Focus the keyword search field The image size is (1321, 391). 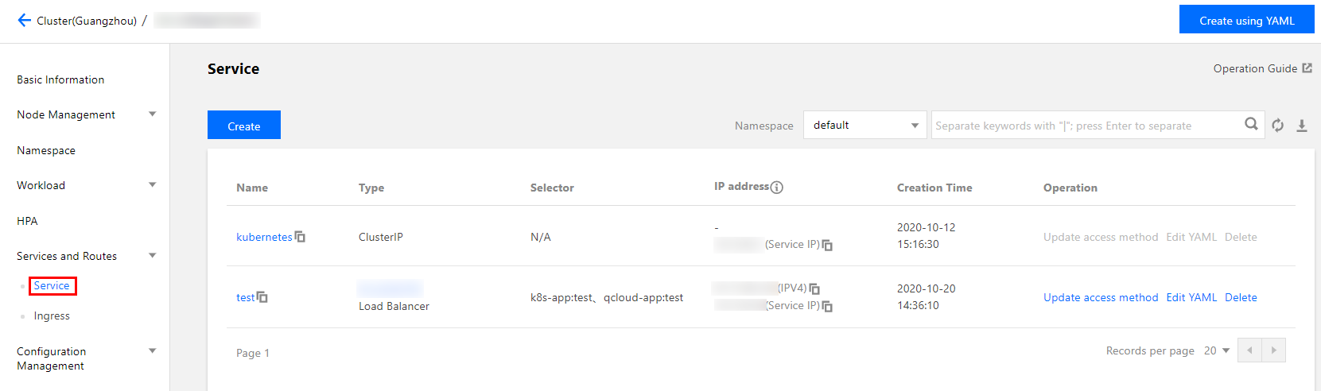(1087, 125)
